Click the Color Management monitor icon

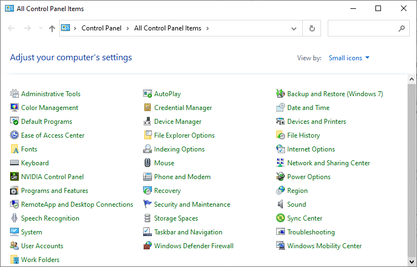[x=14, y=107]
